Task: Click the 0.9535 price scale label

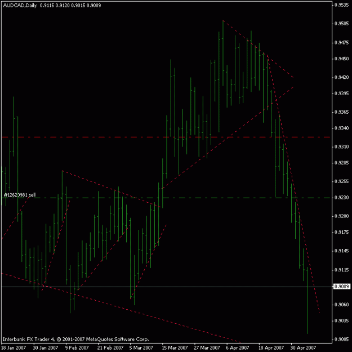Action: point(342,5)
